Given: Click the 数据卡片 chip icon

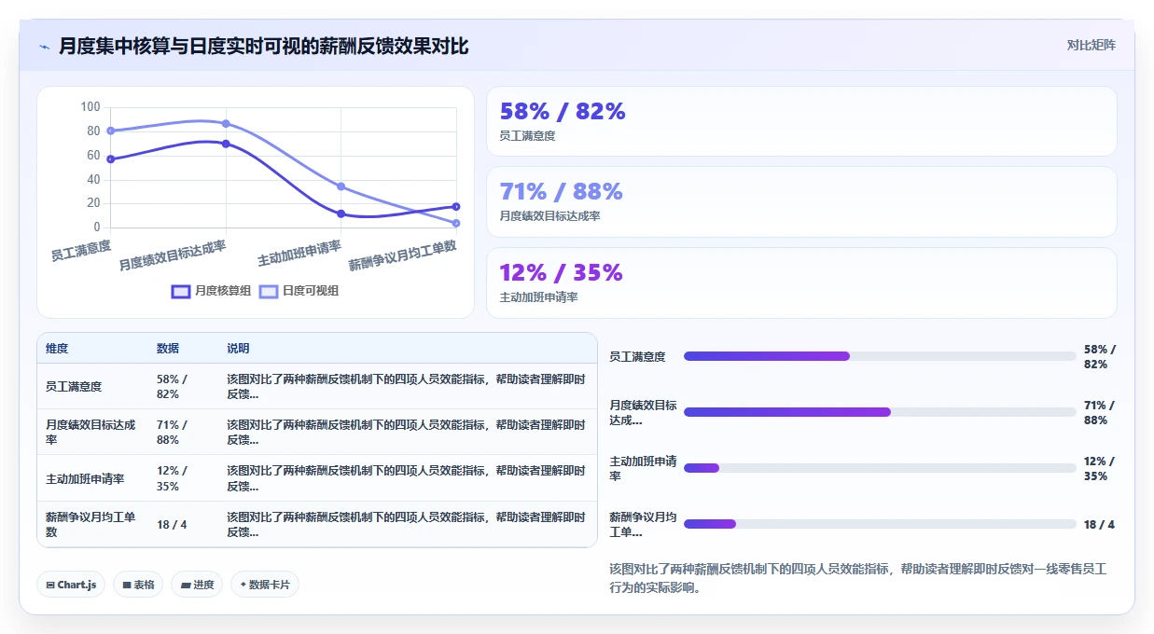Looking at the screenshot, I should coord(243,585).
